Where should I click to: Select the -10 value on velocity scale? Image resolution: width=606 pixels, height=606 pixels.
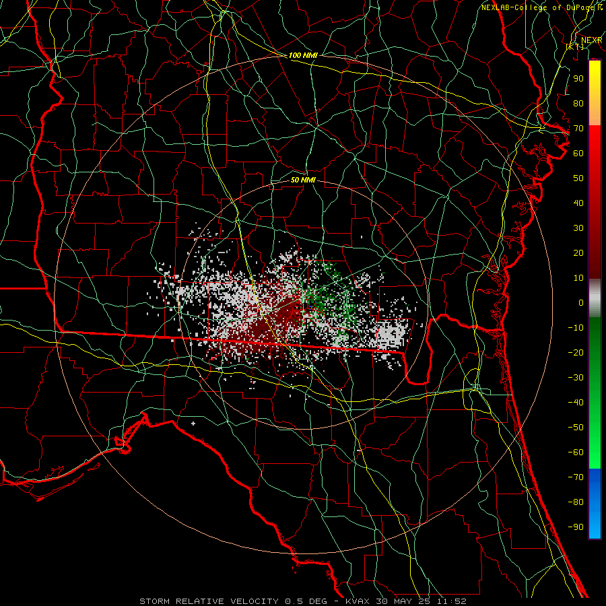(x=576, y=328)
